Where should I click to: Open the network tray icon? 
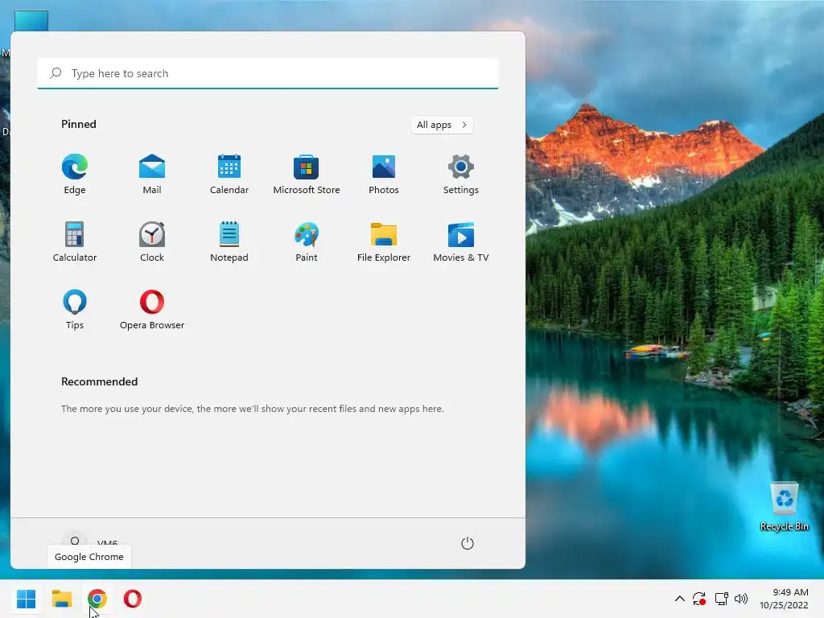(721, 599)
